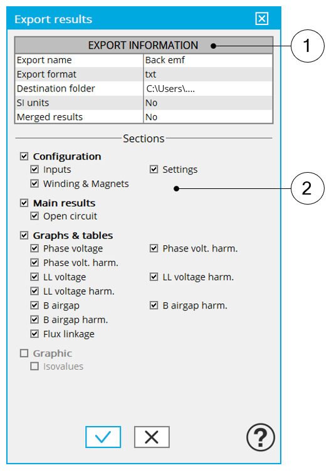
Task: Disable the Flux linkage checkbox
Action: 34,334
